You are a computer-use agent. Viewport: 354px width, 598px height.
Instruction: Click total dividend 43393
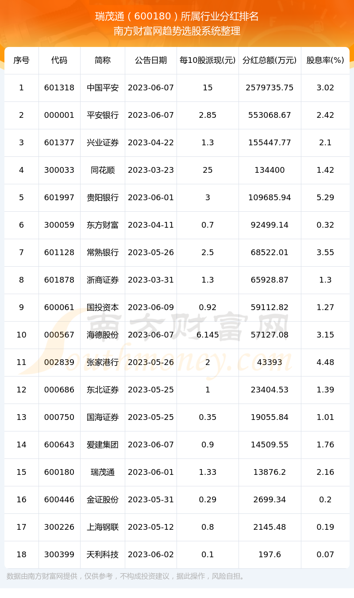(269, 362)
